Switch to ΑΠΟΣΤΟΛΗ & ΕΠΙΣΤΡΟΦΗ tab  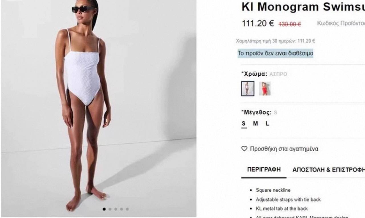[329, 170]
